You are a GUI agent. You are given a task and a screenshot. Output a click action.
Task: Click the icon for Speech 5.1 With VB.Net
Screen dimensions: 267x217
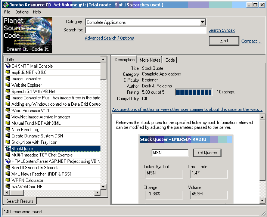8,91
